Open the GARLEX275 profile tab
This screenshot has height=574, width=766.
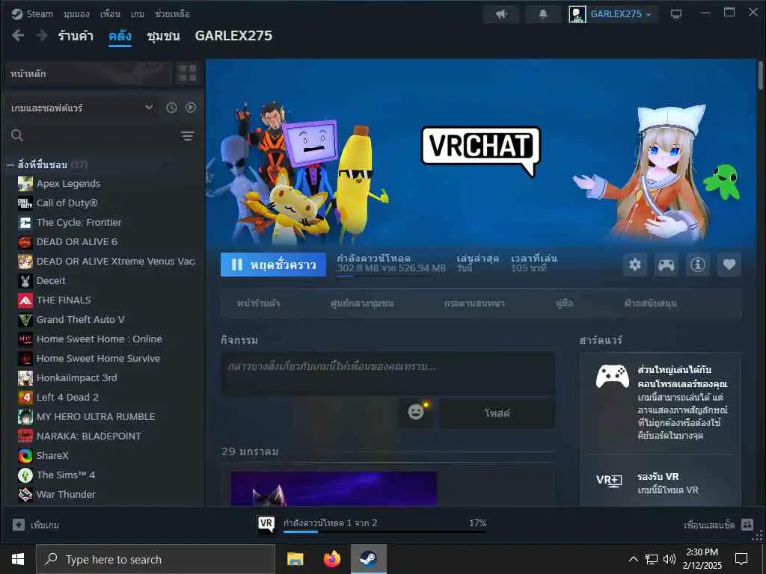[233, 36]
